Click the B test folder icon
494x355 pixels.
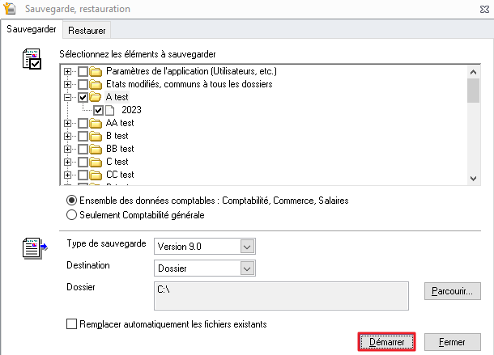[x=96, y=136]
